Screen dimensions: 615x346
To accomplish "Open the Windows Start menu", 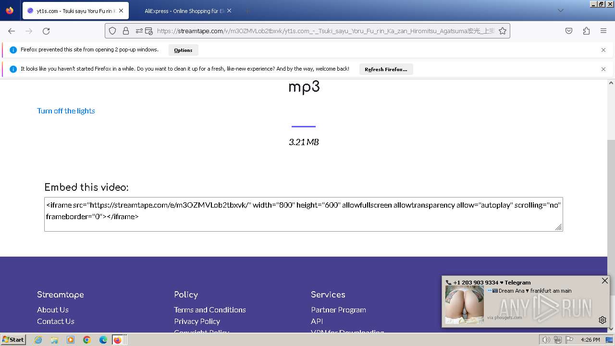I will pyautogui.click(x=13, y=339).
